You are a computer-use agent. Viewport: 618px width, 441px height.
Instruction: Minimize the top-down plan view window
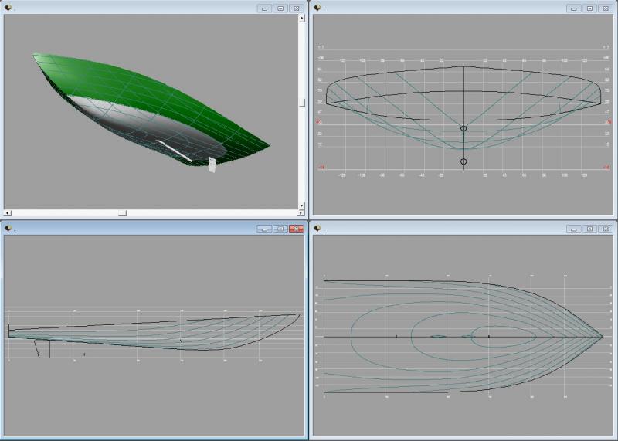573,229
